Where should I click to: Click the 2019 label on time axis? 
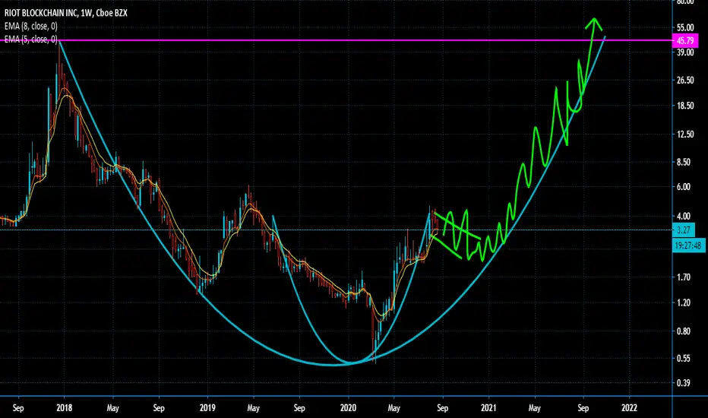coord(207,408)
